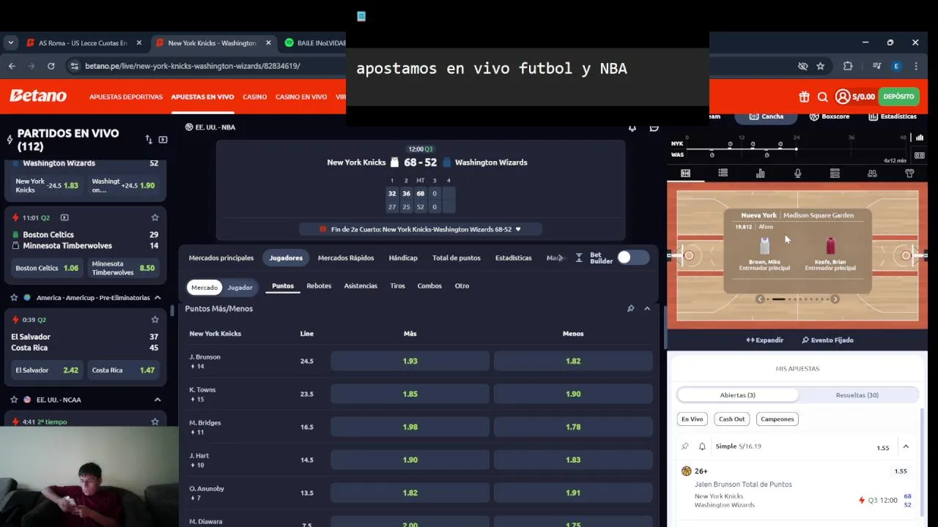Switch to the AS Roma - US Lecce browser tab
This screenshot has height=527, width=938.
point(83,43)
